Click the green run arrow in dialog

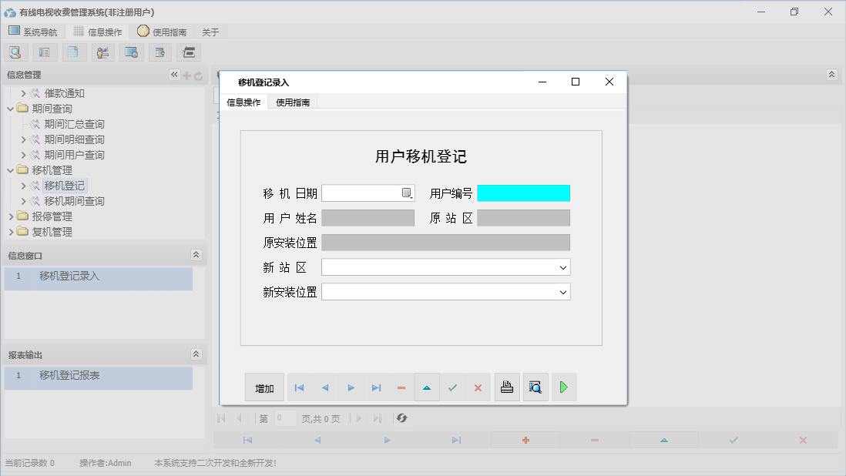[x=563, y=387]
